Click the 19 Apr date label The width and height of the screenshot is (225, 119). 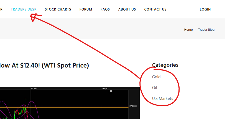click(104, 89)
